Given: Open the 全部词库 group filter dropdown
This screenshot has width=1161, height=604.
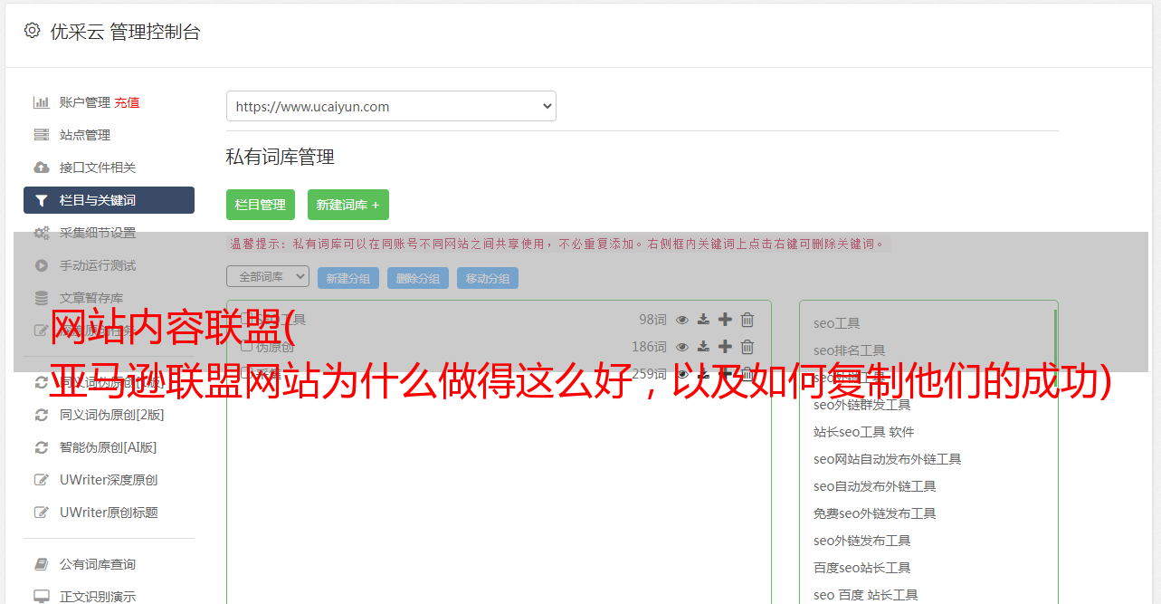Looking at the screenshot, I should click(x=268, y=276).
